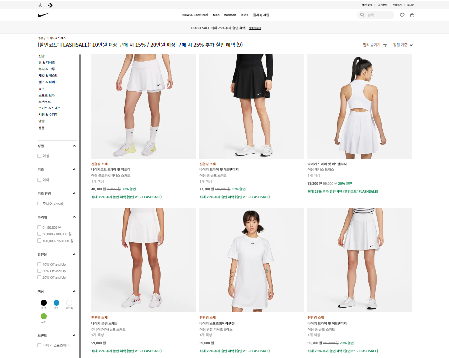This screenshot has width=449, height=358.
Task: Select 스포츠 브라 category
Action: pos(47,95)
